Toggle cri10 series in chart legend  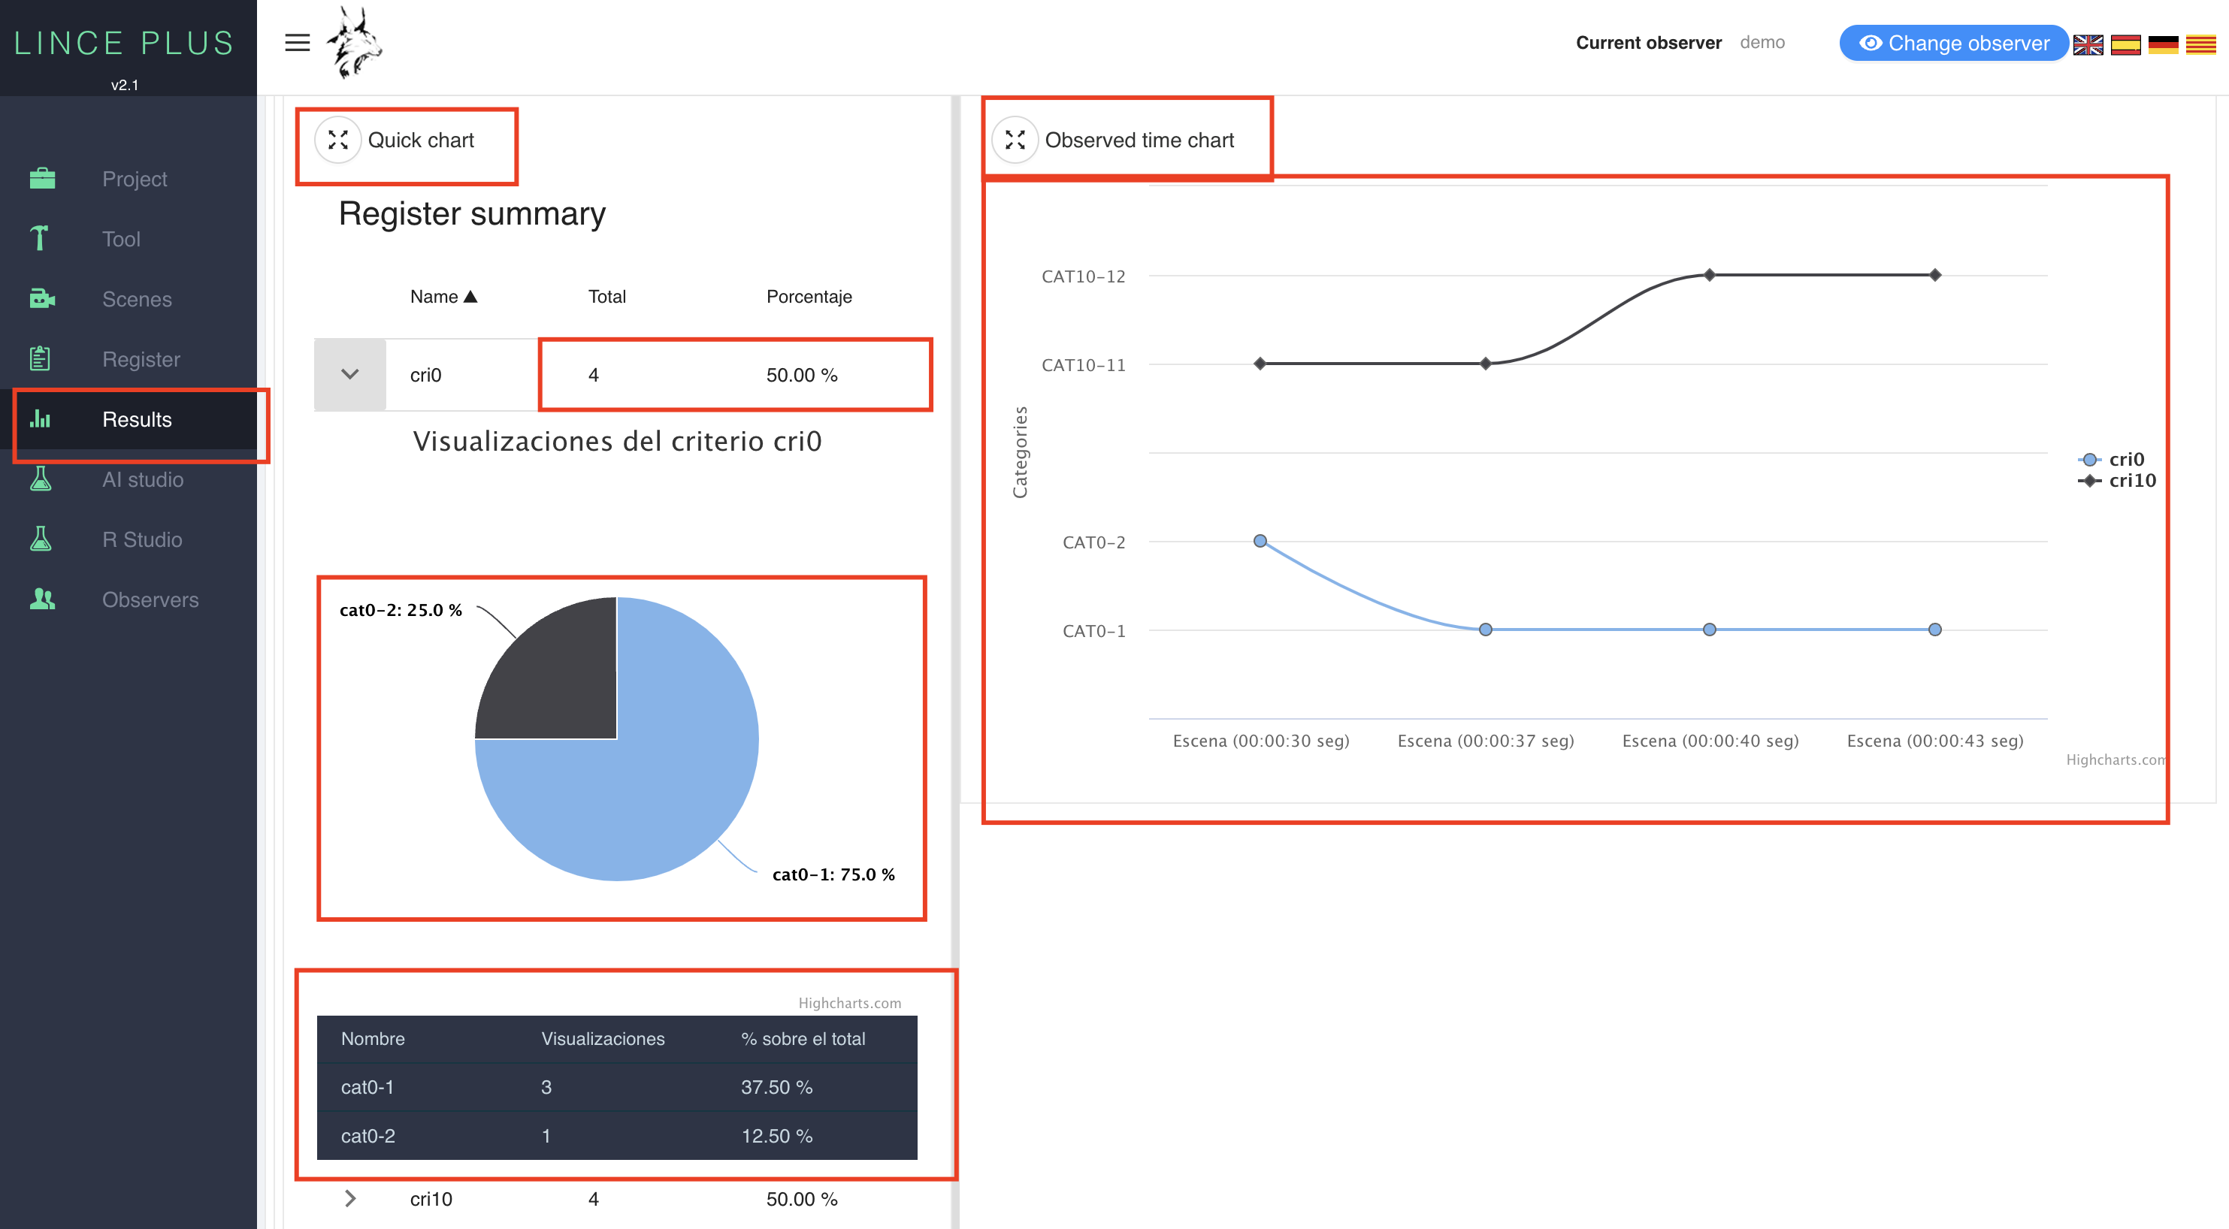coord(2116,480)
